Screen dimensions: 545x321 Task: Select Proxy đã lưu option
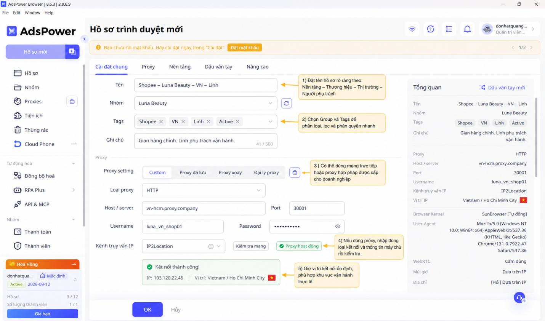(x=193, y=172)
